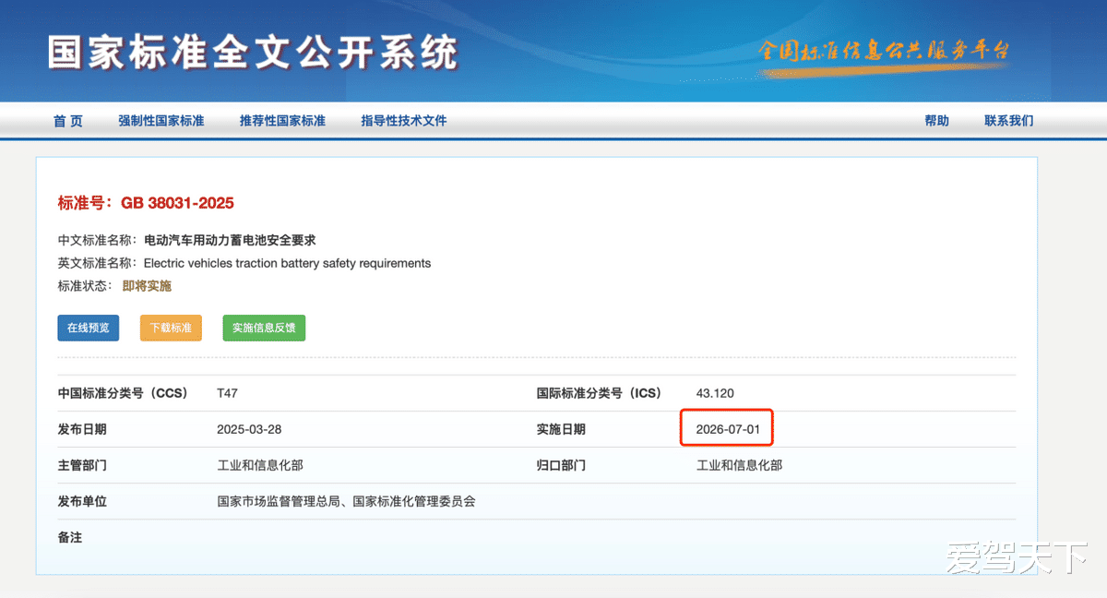Click the ICS value 43.120
The image size is (1107, 598).
715,393
